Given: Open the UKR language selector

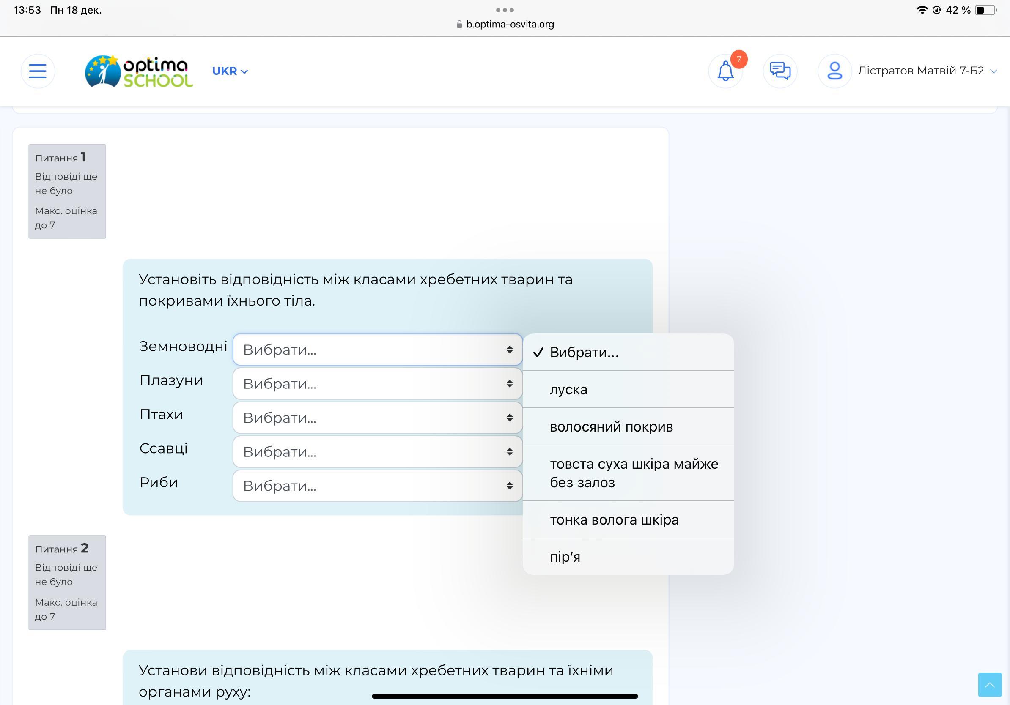Looking at the screenshot, I should (230, 71).
